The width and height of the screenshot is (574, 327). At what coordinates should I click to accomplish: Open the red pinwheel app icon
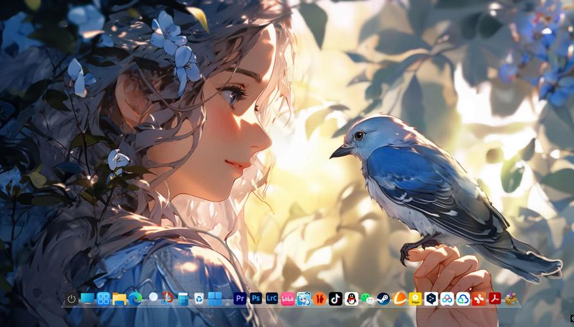pos(479,299)
